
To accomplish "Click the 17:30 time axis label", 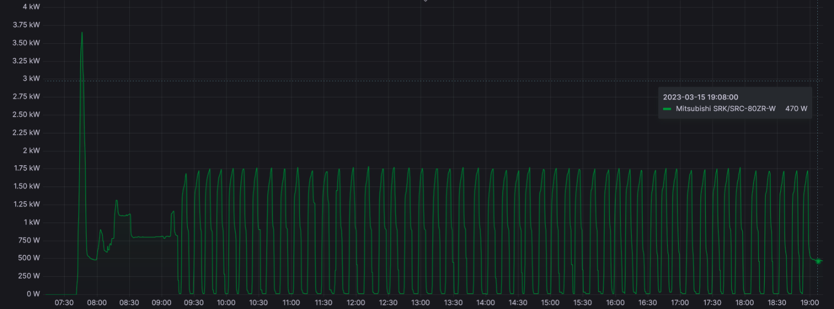I will 712,303.
